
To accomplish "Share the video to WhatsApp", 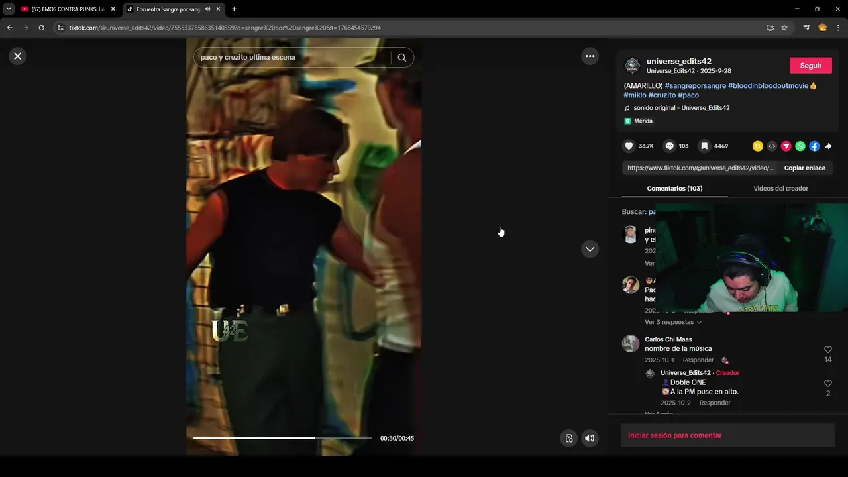I will pos(800,146).
